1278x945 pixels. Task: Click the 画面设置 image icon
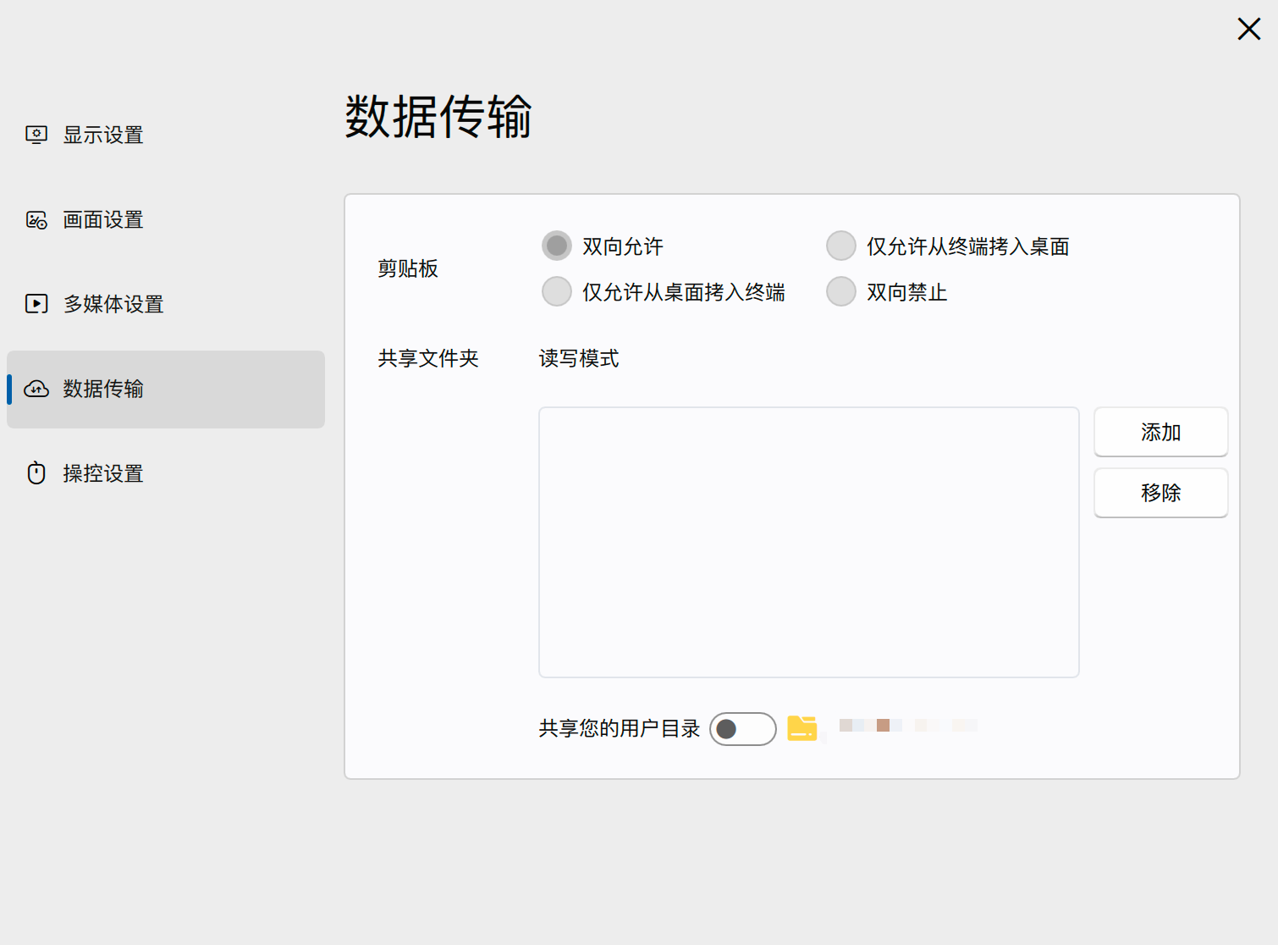click(x=36, y=218)
